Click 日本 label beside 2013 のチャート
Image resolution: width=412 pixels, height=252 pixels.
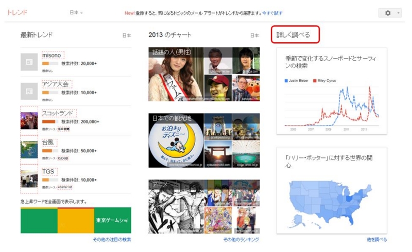pos(254,35)
